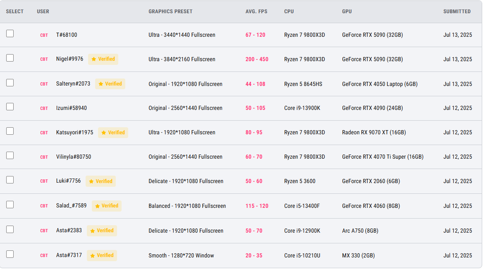Click Verified star badge for Asta#2383
This screenshot has height=269, width=483.
102,231
